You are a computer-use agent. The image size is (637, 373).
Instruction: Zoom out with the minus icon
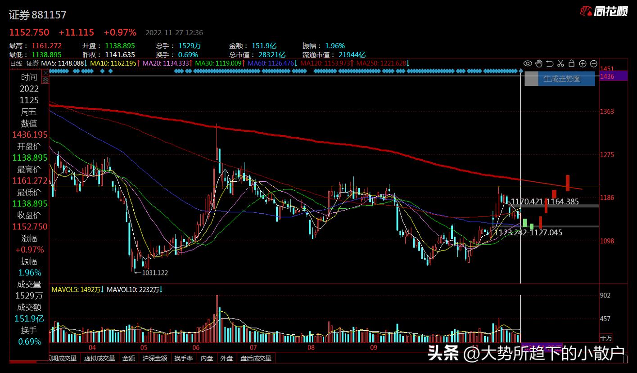(x=593, y=63)
